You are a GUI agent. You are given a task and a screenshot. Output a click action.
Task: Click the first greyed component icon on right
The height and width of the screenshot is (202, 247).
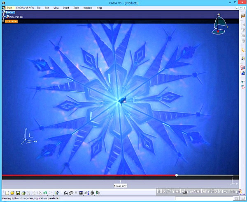tap(243, 25)
